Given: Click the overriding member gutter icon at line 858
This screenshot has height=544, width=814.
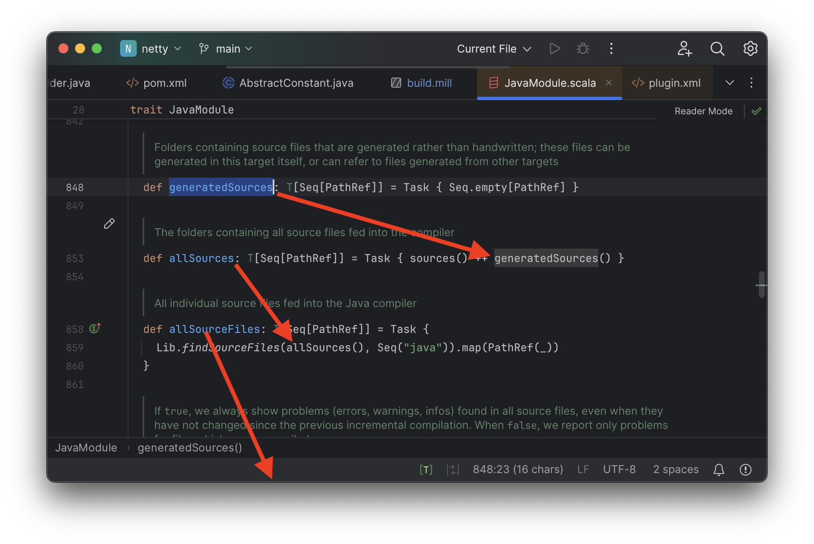Looking at the screenshot, I should 94,329.
